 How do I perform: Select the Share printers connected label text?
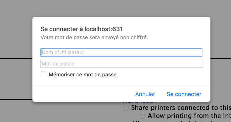click(181, 108)
